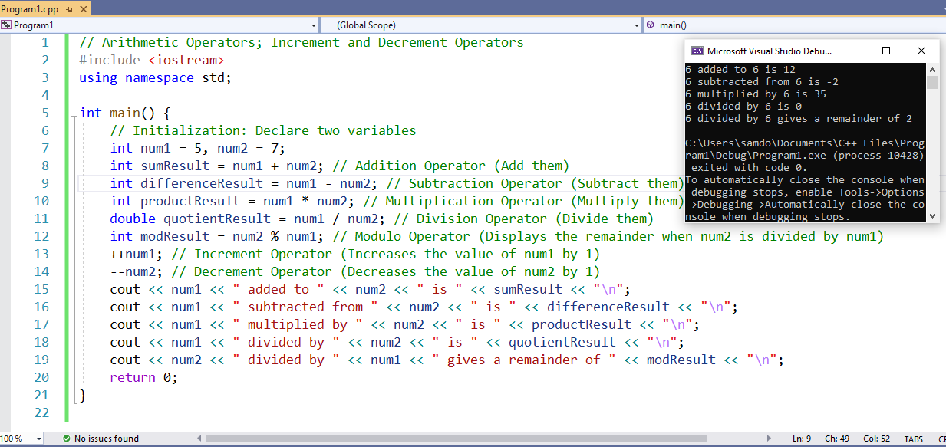
Task: Open the Program1 project dropdown
Action: [314, 25]
